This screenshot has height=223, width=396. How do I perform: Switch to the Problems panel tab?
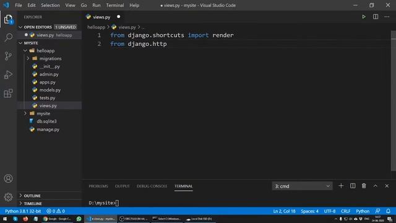click(98, 186)
